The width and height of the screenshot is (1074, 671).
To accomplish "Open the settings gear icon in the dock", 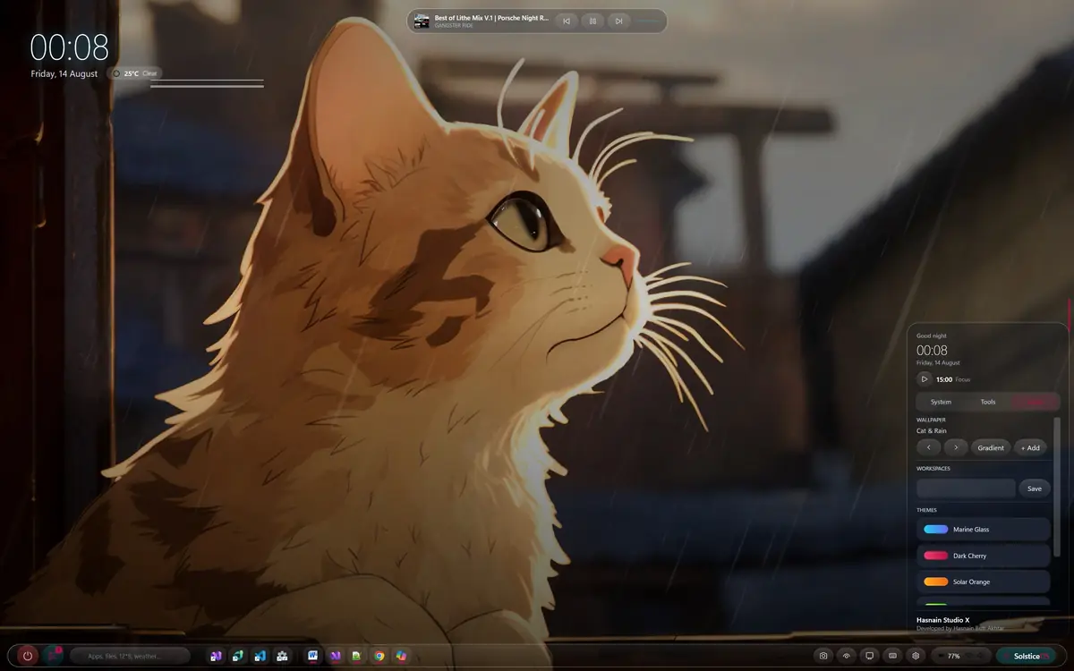I will (x=916, y=656).
